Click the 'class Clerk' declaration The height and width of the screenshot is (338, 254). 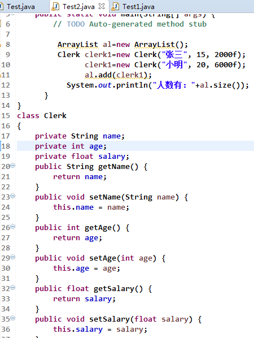[x=42, y=116]
